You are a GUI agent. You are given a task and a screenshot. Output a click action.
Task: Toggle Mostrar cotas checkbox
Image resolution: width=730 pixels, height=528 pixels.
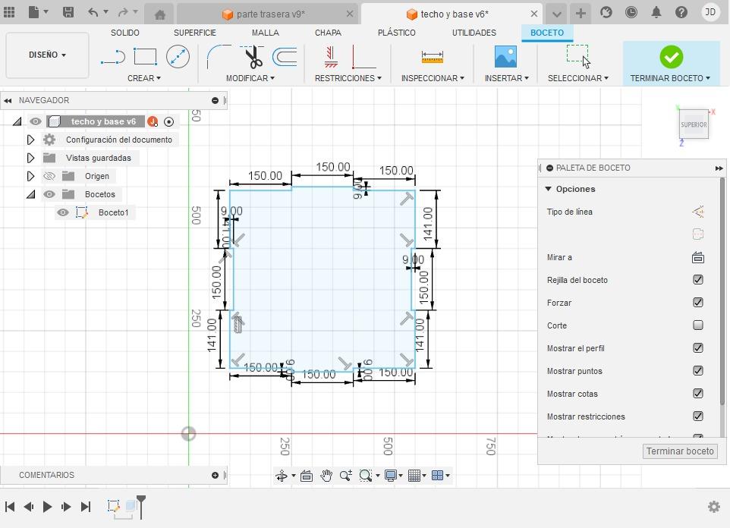(697, 394)
